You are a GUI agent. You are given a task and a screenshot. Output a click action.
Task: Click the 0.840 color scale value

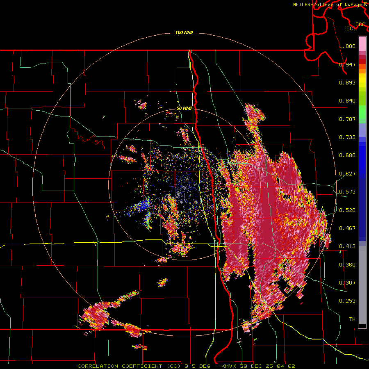(347, 101)
